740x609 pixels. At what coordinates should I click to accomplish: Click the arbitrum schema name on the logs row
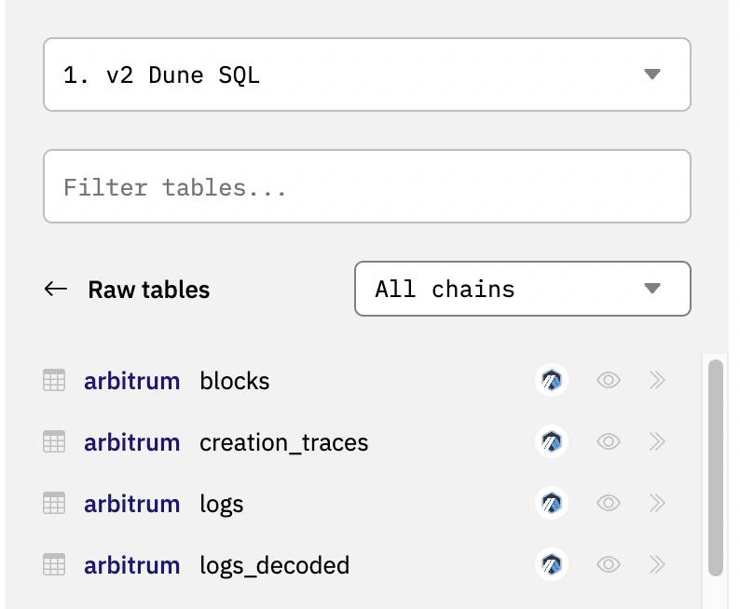coord(132,504)
